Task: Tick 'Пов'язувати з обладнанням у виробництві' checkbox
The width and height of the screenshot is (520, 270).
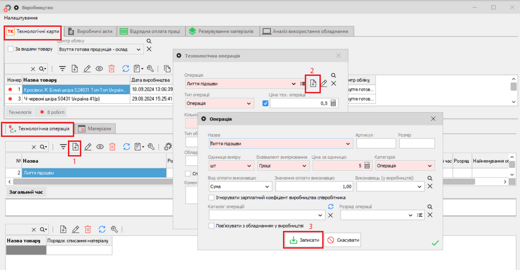Action: tap(211, 226)
